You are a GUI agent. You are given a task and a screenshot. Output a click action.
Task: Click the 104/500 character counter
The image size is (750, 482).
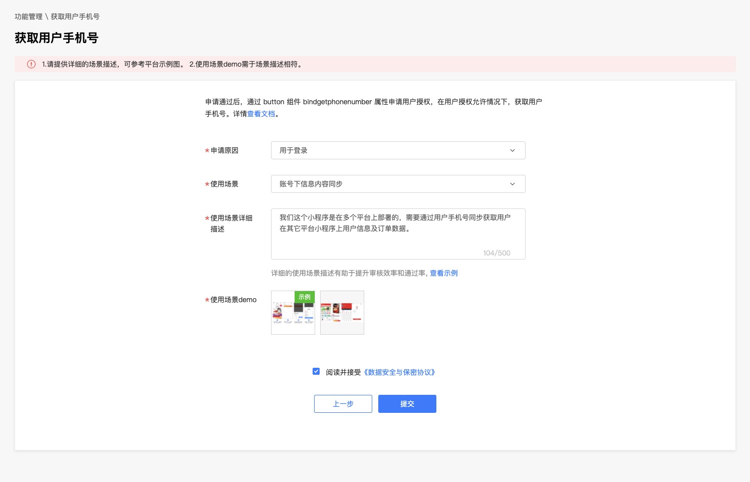[496, 253]
